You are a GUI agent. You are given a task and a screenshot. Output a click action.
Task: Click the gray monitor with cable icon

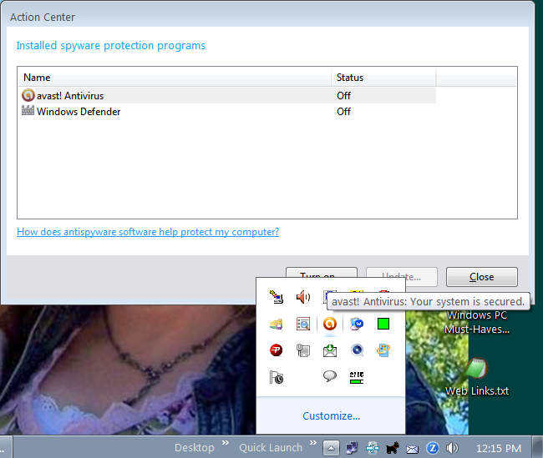(x=303, y=350)
